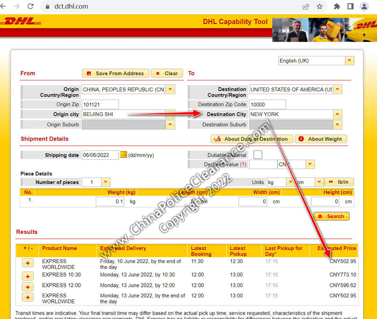The width and height of the screenshot is (377, 319).
Task: Reload the page with refresh icon
Action: (x=30, y=6)
